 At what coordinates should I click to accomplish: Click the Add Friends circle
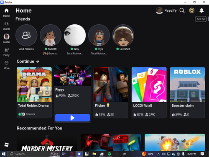pos(26,35)
